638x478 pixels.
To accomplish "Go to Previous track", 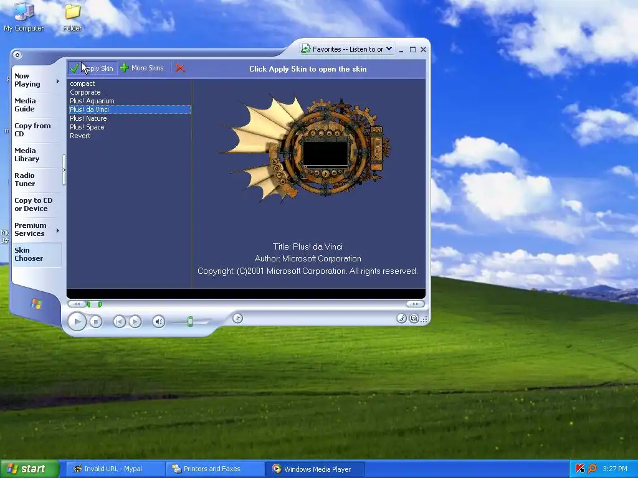I will (x=119, y=322).
